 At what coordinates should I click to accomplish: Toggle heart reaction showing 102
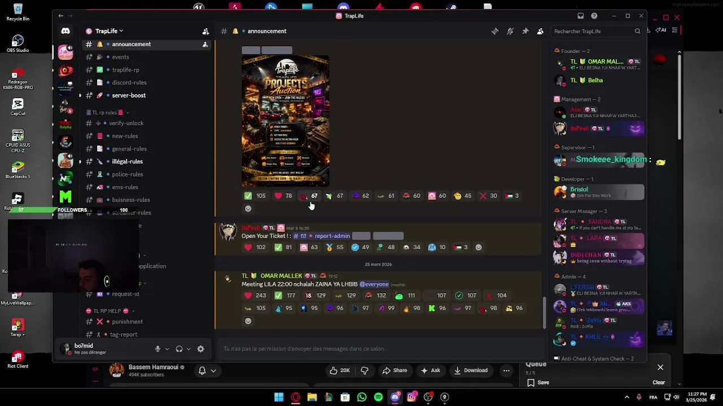point(254,247)
